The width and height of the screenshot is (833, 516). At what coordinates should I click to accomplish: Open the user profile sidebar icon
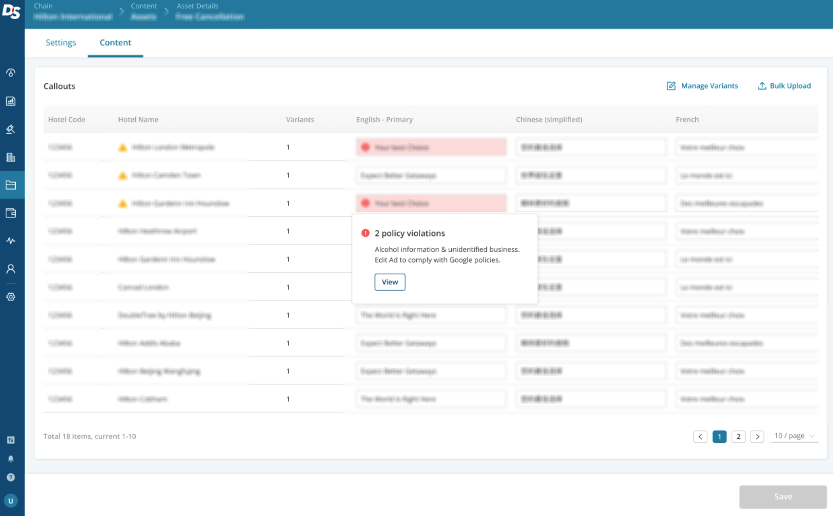[x=11, y=269]
